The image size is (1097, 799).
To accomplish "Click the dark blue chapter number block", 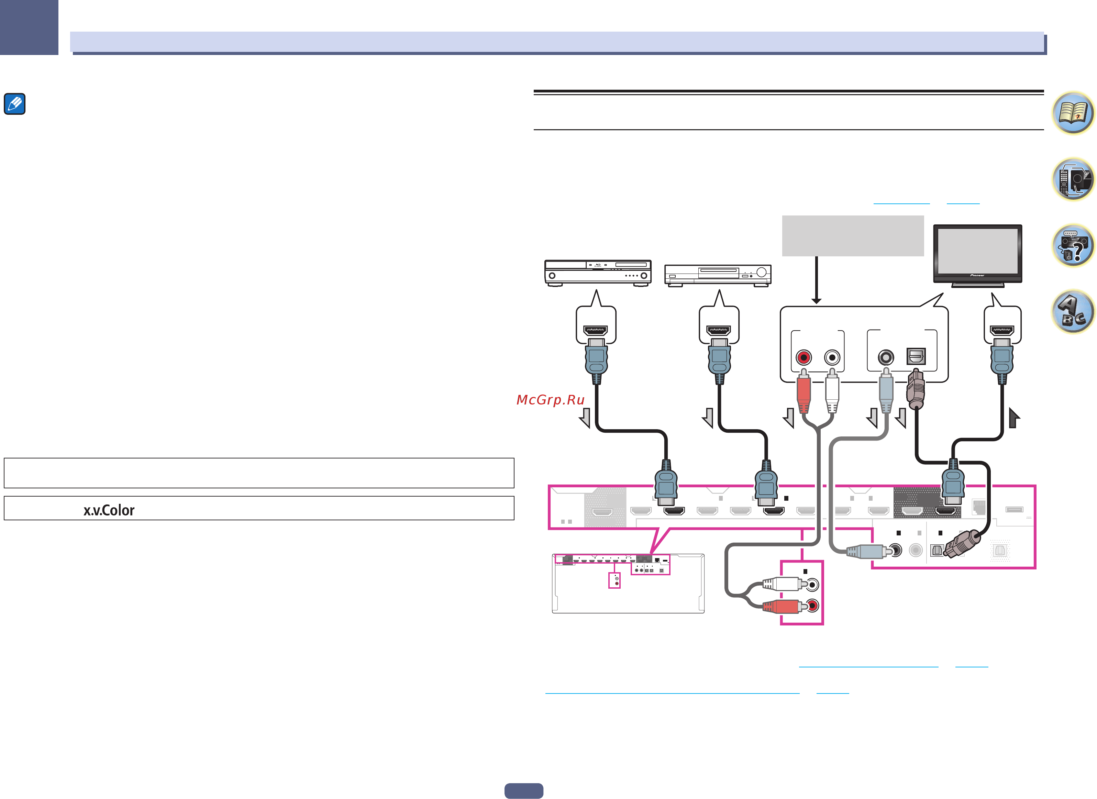I will coord(29,27).
